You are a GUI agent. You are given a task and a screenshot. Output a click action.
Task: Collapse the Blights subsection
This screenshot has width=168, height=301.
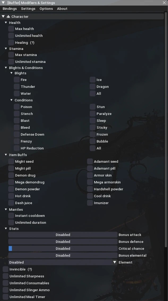click(x=11, y=73)
